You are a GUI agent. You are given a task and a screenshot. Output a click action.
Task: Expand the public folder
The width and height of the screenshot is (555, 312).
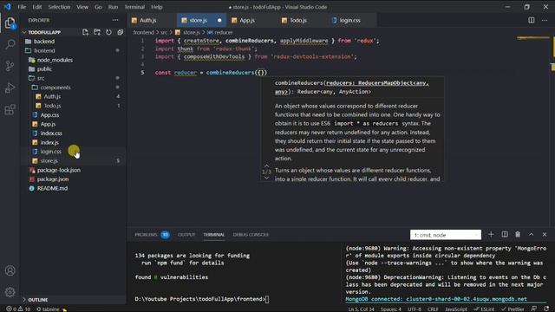(44, 69)
